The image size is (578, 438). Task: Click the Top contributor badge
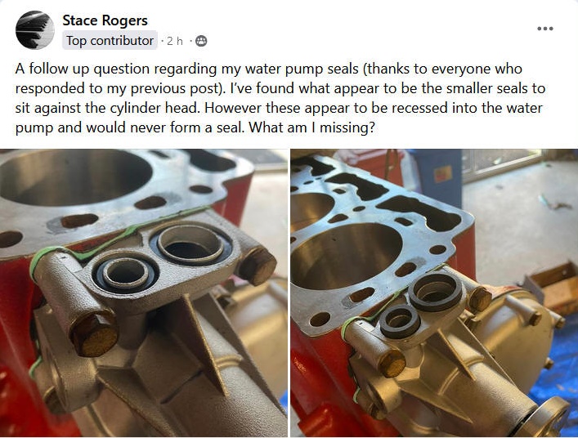pyautogui.click(x=110, y=41)
